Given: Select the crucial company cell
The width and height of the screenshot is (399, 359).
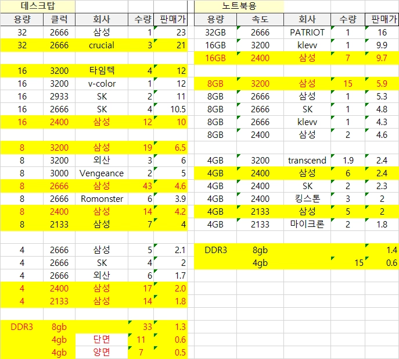Looking at the screenshot, I should pyautogui.click(x=102, y=45).
